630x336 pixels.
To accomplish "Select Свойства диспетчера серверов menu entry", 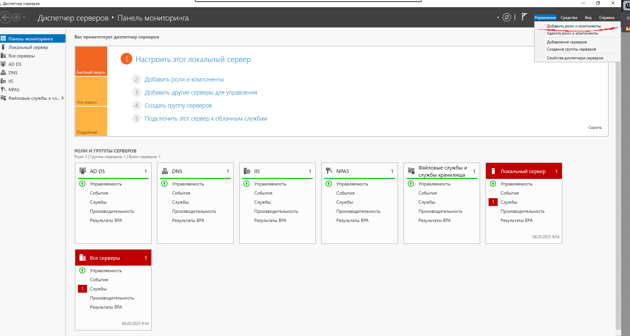I will pyautogui.click(x=575, y=58).
